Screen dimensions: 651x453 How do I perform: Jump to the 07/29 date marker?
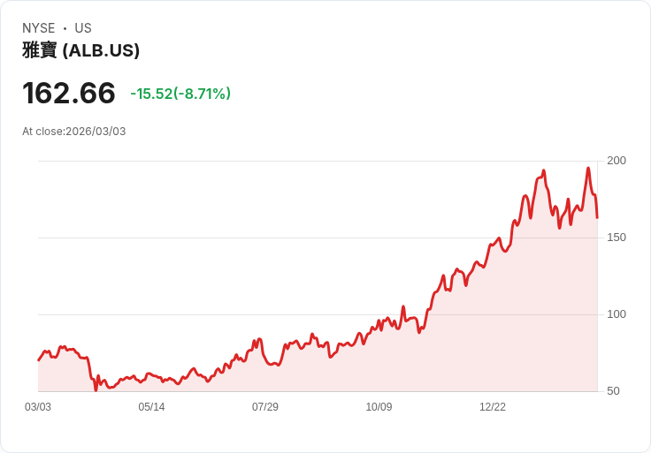pos(265,407)
